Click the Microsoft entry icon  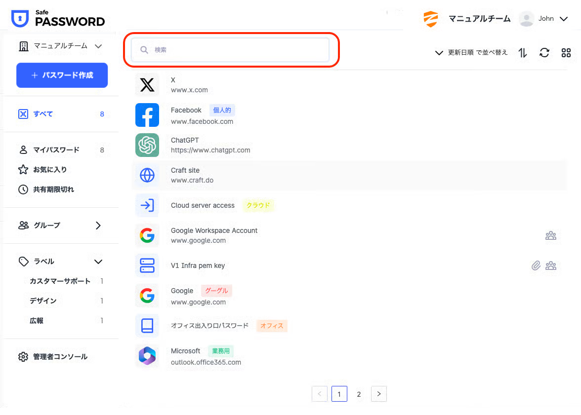147,356
